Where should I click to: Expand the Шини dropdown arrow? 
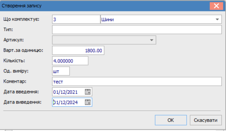coord(217,19)
